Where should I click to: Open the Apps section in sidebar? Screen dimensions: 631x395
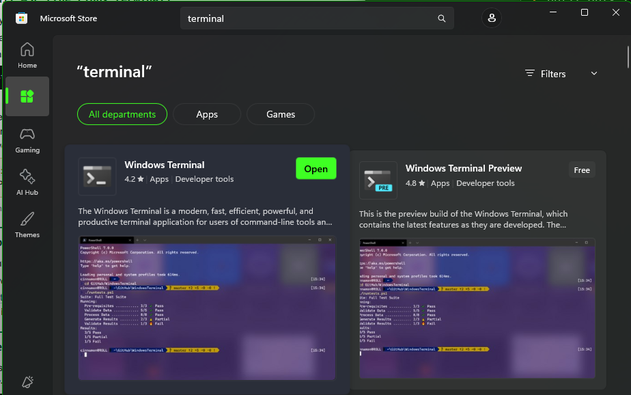27,96
